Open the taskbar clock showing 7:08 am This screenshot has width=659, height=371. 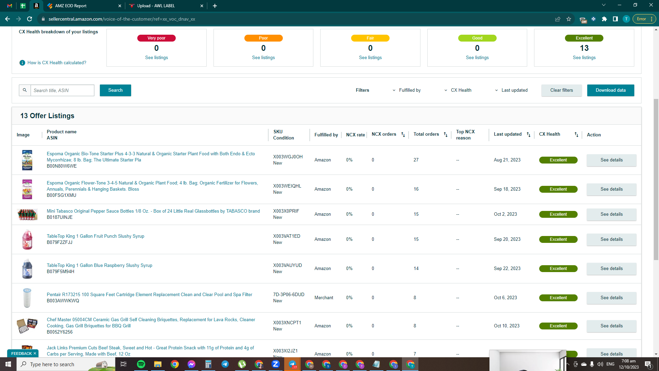tap(628, 364)
